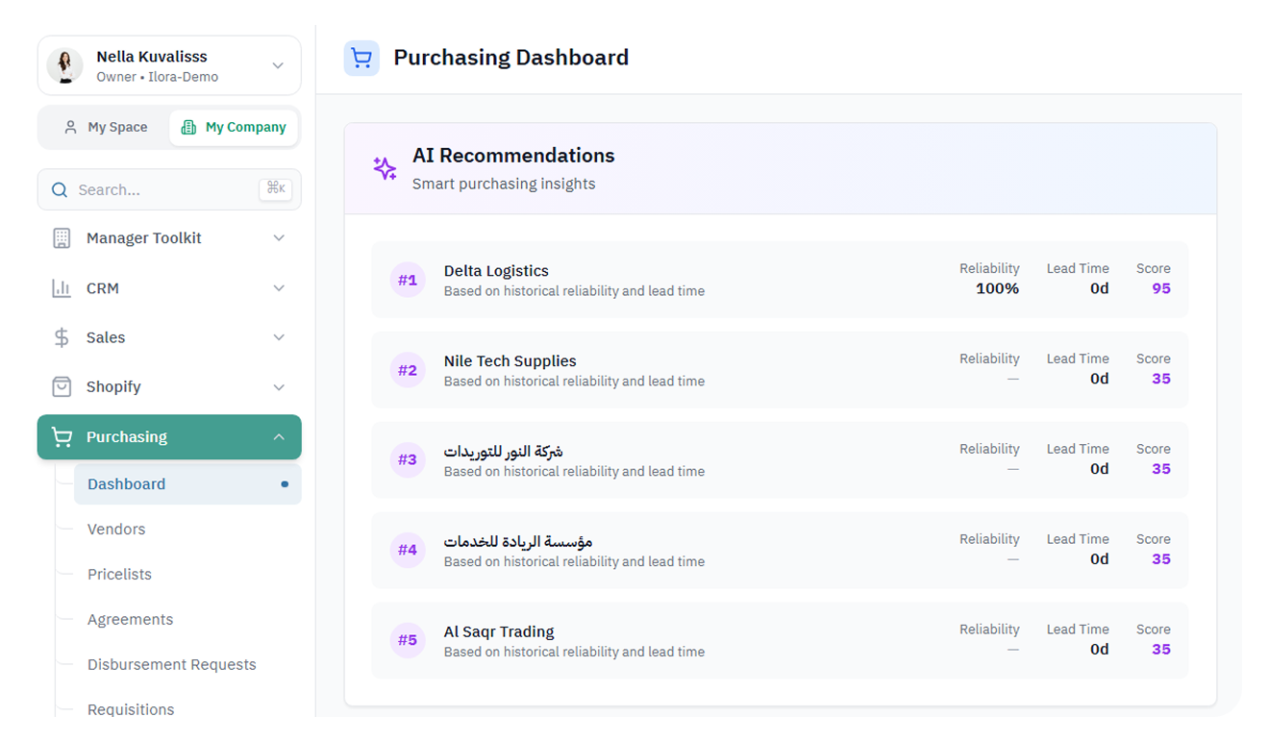Click the Purchasing Dashboard page title
Viewport: 1269px width, 741px height.
coord(511,58)
